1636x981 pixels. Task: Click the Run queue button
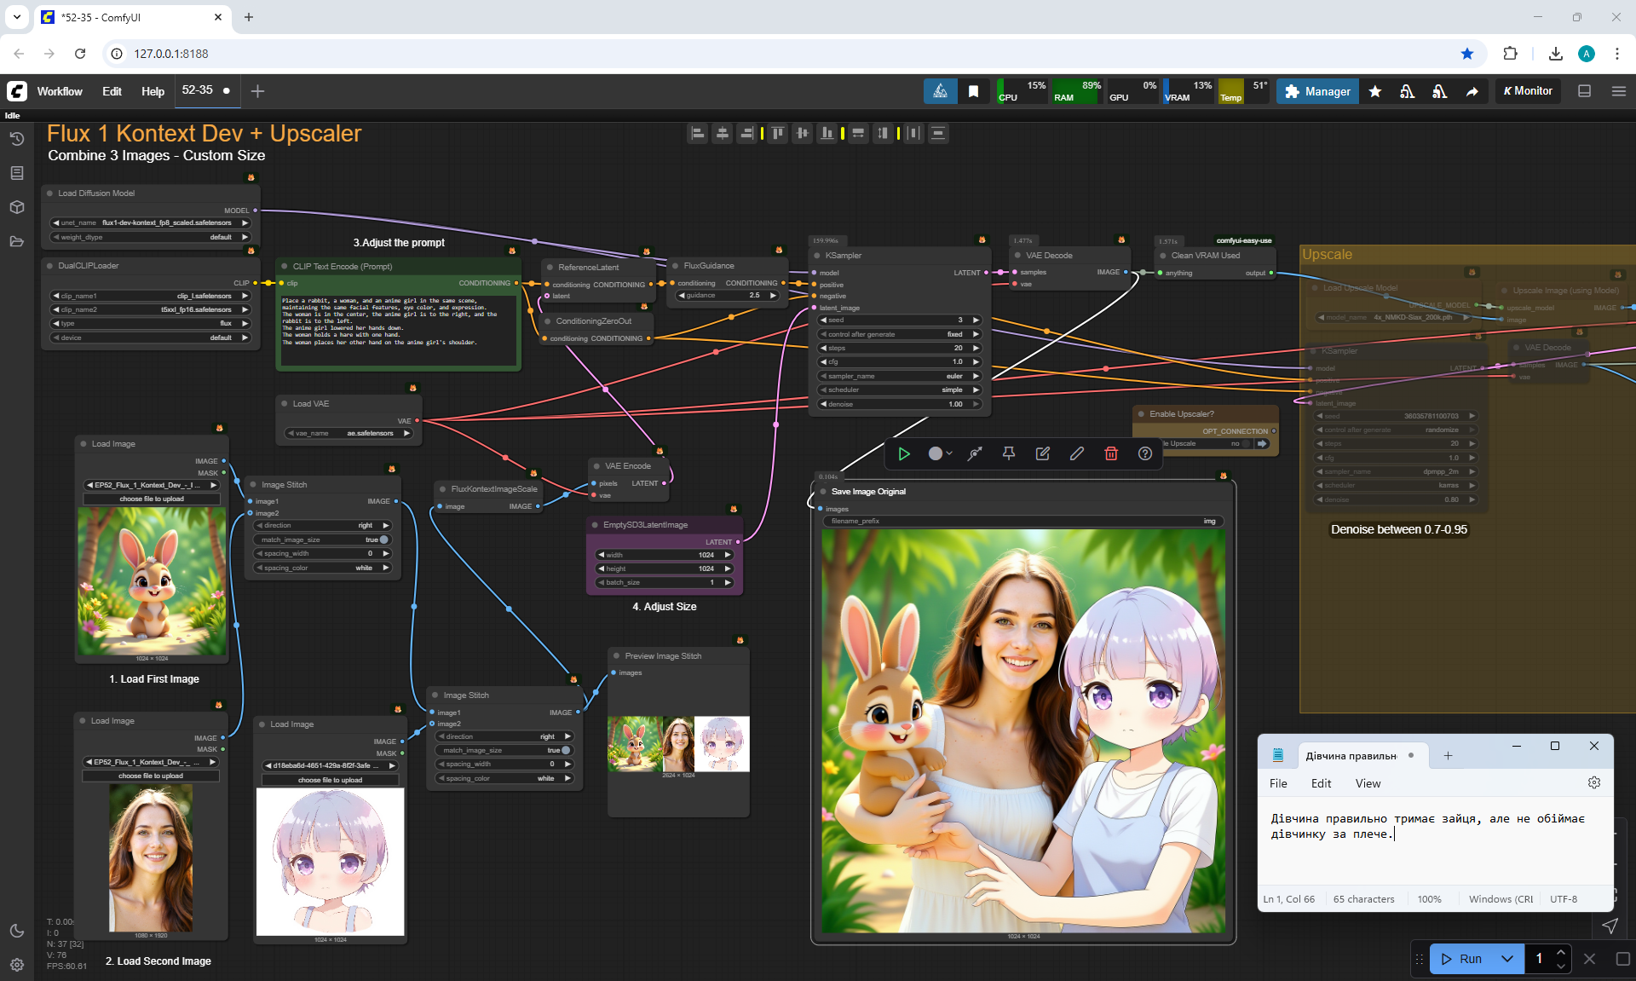[x=1462, y=959]
